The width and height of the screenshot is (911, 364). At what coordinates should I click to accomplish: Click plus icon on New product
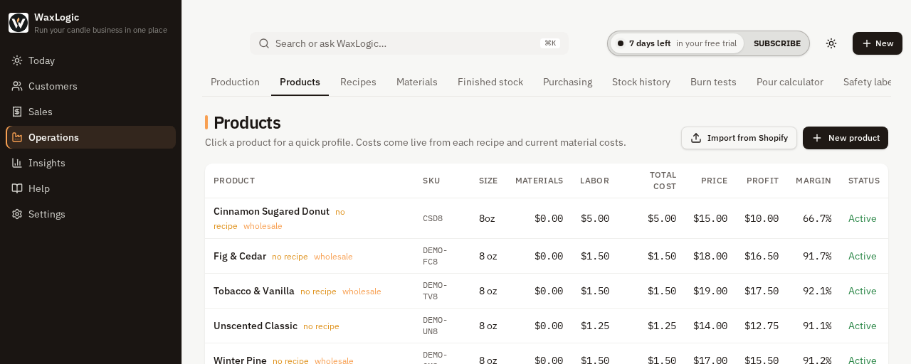point(817,138)
